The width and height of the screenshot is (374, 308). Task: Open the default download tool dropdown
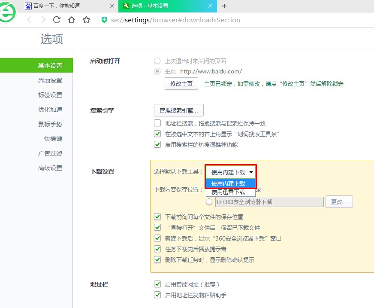(231, 172)
